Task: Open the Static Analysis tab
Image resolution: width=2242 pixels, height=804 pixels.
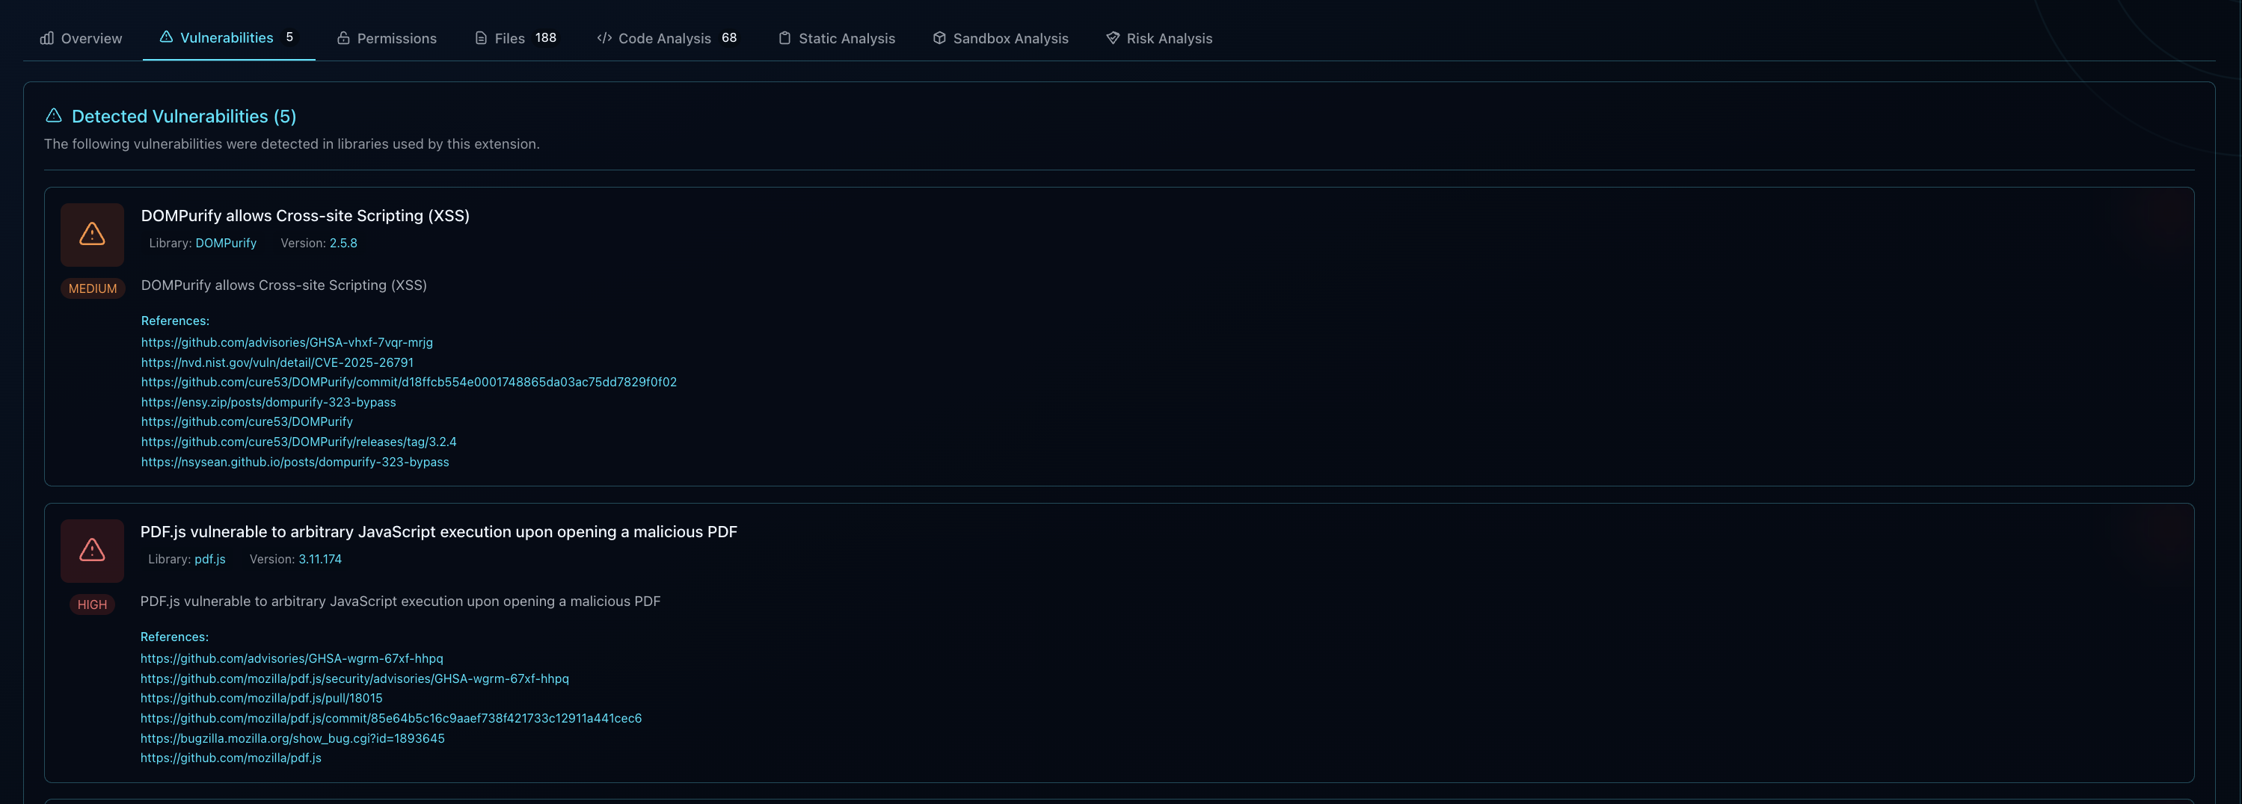Action: (835, 38)
